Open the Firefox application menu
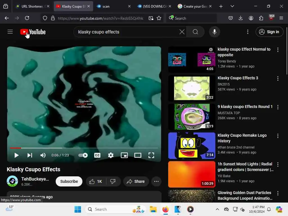 point(281,18)
